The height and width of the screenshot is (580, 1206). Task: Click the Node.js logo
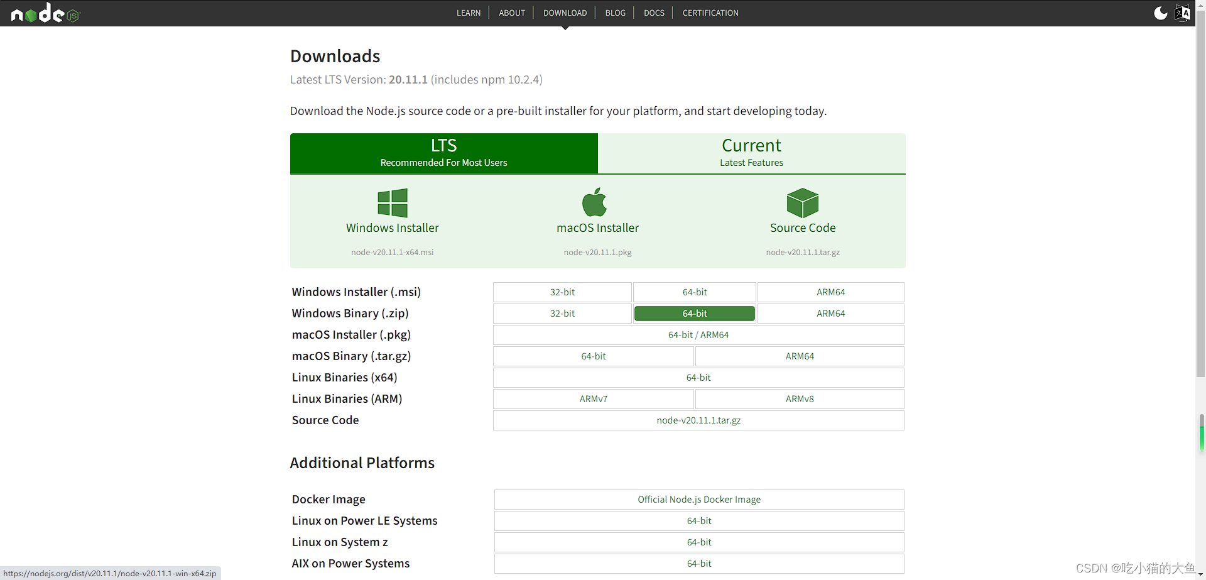45,13
